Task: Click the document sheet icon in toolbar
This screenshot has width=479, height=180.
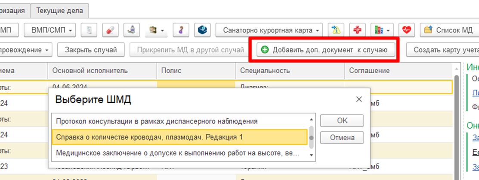Action: point(89,30)
